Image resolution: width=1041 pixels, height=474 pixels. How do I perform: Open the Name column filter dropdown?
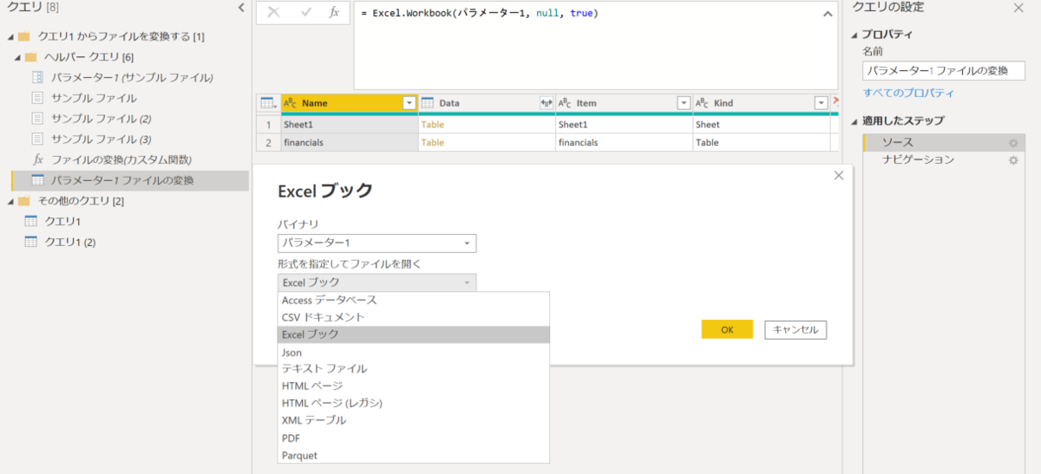pyautogui.click(x=409, y=103)
